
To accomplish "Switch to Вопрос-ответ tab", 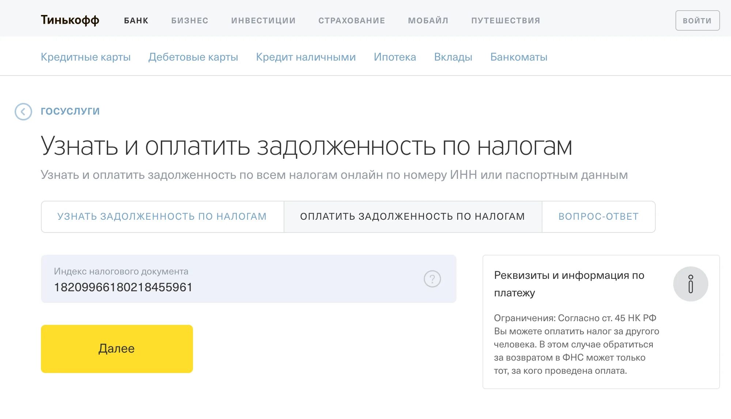I will [x=599, y=217].
